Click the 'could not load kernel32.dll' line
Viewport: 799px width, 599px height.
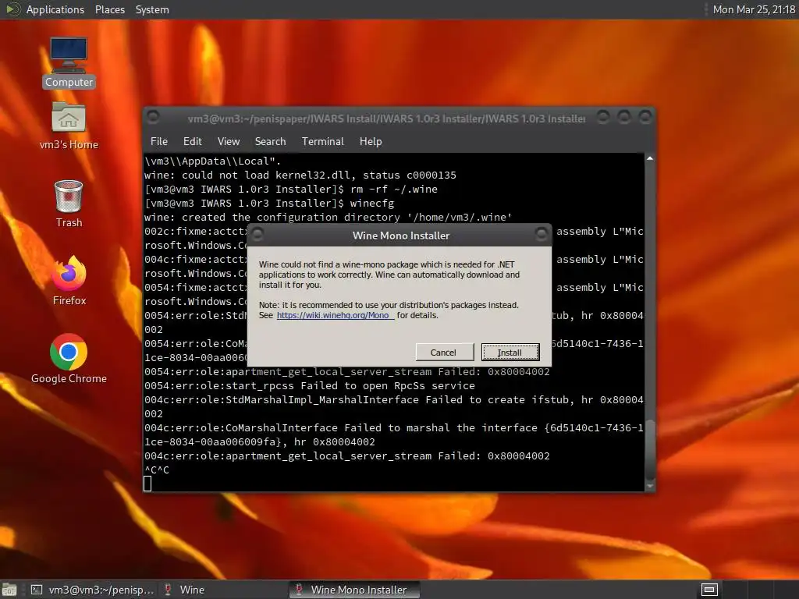coord(300,175)
